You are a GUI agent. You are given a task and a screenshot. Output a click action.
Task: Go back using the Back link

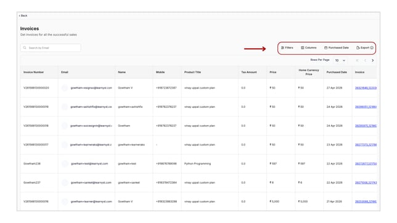23,15
